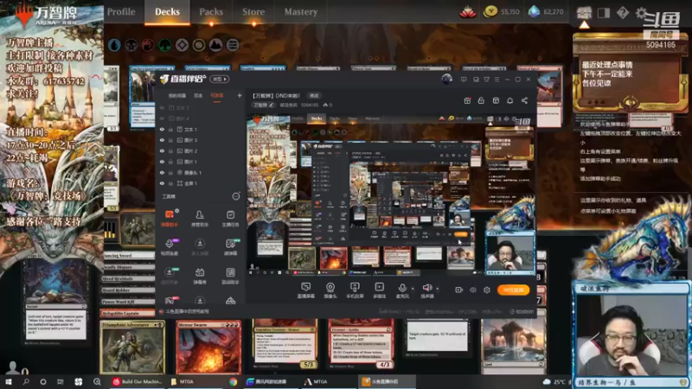Expand microphone options arrow

point(413,289)
